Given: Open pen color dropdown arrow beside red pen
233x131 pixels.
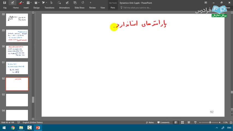Looking at the screenshot, I should pyautogui.click(x=23, y=3).
